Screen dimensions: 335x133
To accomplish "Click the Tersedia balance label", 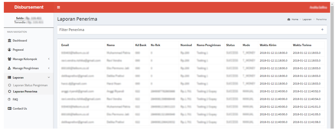I will click(x=21, y=22).
